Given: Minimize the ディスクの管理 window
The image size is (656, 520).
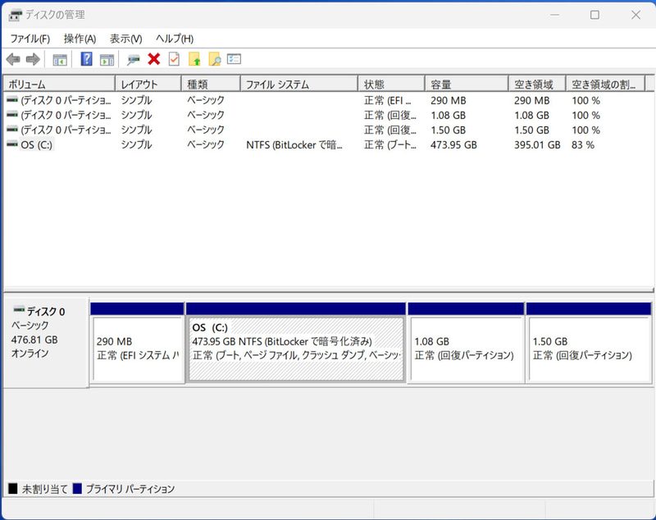Looking at the screenshot, I should click(555, 15).
